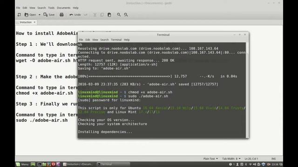Undo the last action in gedit
298x167 pixels.
click(x=75, y=14)
